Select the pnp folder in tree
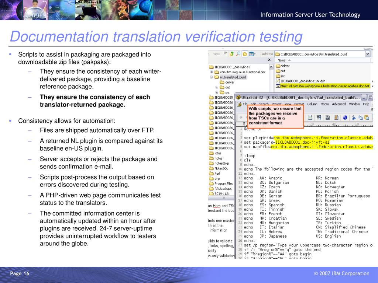The image size is (378, 283). pyautogui.click(x=214, y=178)
